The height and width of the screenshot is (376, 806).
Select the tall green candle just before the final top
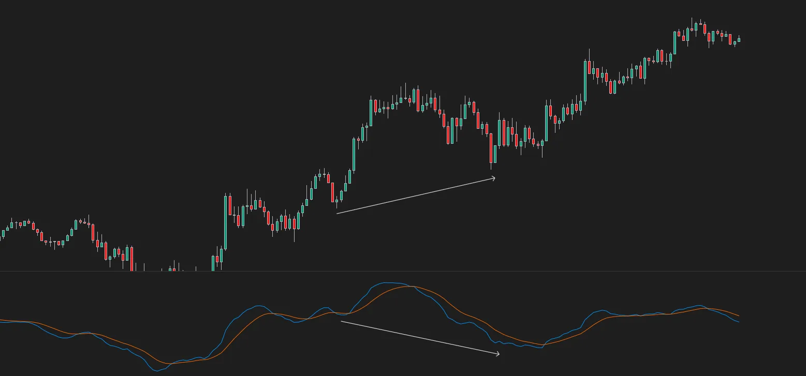click(x=675, y=43)
